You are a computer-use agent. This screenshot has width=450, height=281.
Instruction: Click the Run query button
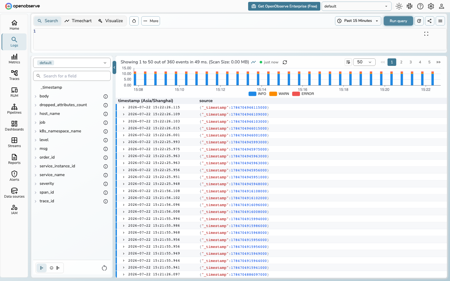coord(398,21)
